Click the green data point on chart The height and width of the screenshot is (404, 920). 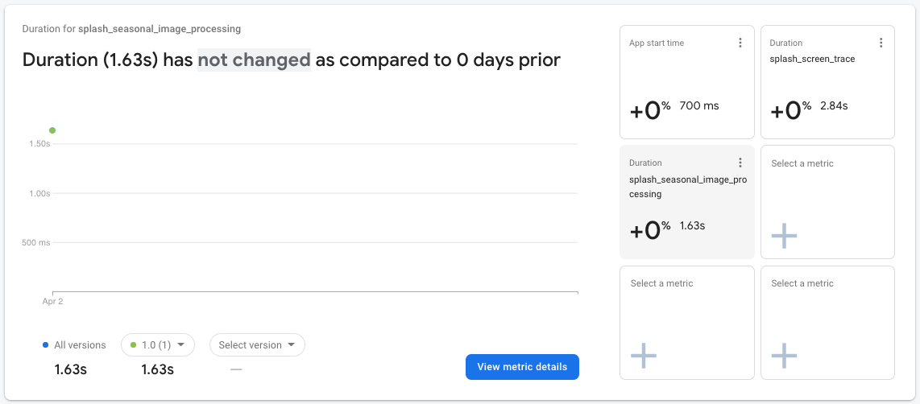(52, 130)
